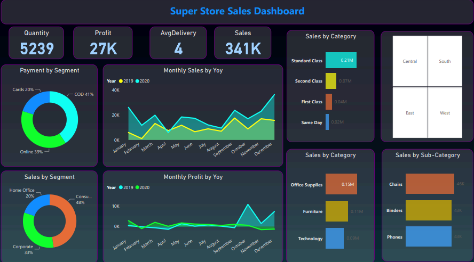Click the Office Supplies axis label

[x=306, y=185]
